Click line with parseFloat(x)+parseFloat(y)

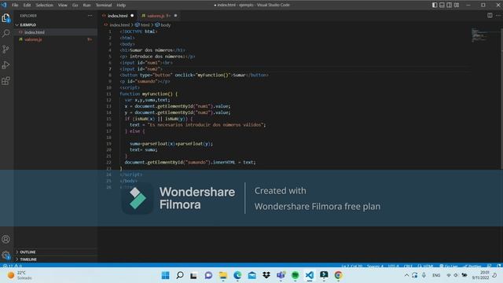coord(171,144)
